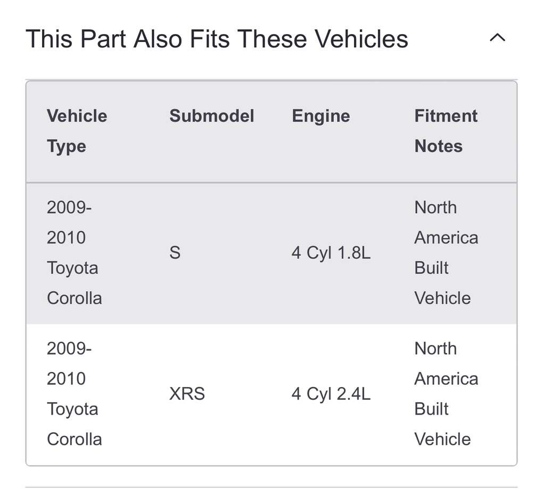
Task: Click the Vehicle Type column header
Action: click(x=77, y=131)
